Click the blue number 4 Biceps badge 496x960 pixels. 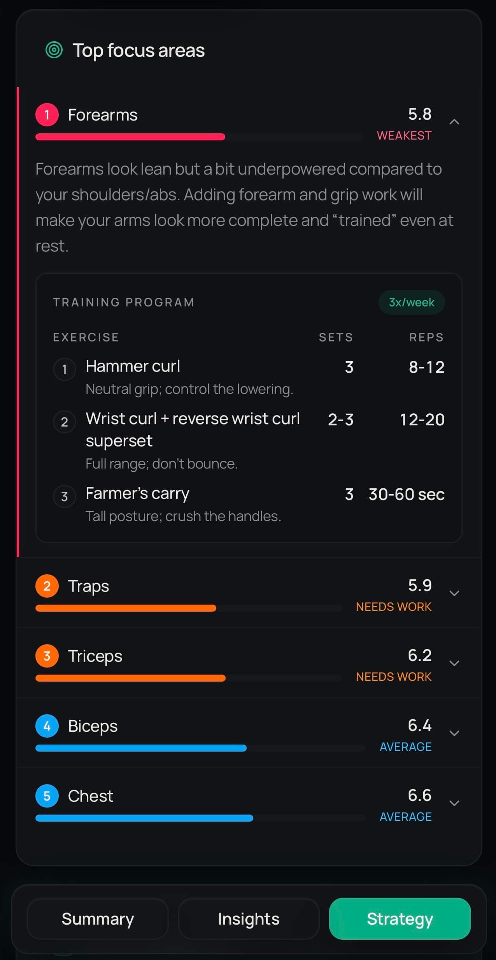[47, 726]
